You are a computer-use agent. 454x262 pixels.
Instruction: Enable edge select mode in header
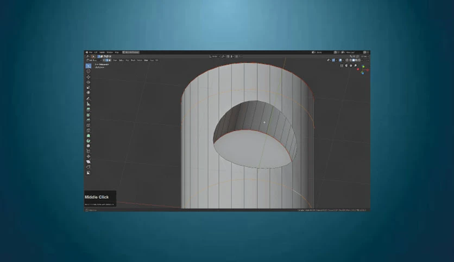pos(107,60)
